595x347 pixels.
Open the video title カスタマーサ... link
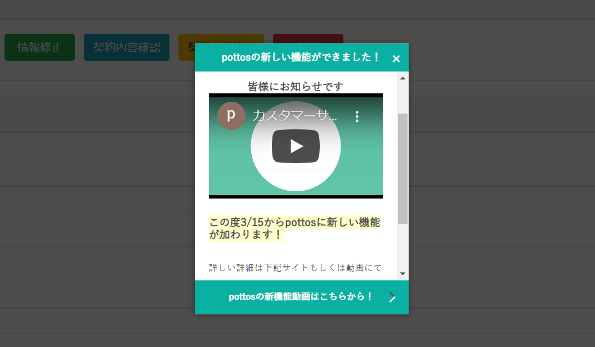pyautogui.click(x=295, y=116)
